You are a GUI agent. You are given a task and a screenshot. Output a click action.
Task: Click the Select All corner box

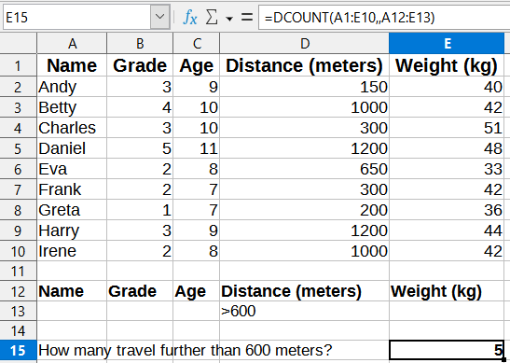tap(19, 43)
